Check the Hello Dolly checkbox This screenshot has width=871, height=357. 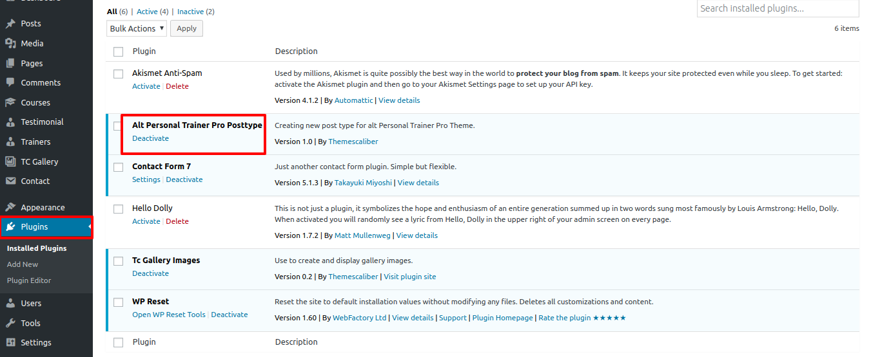118,209
